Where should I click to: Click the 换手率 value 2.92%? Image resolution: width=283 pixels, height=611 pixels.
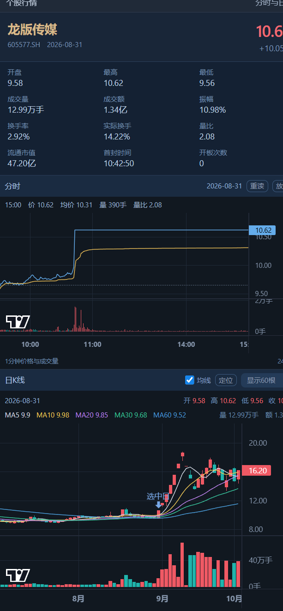(18, 137)
